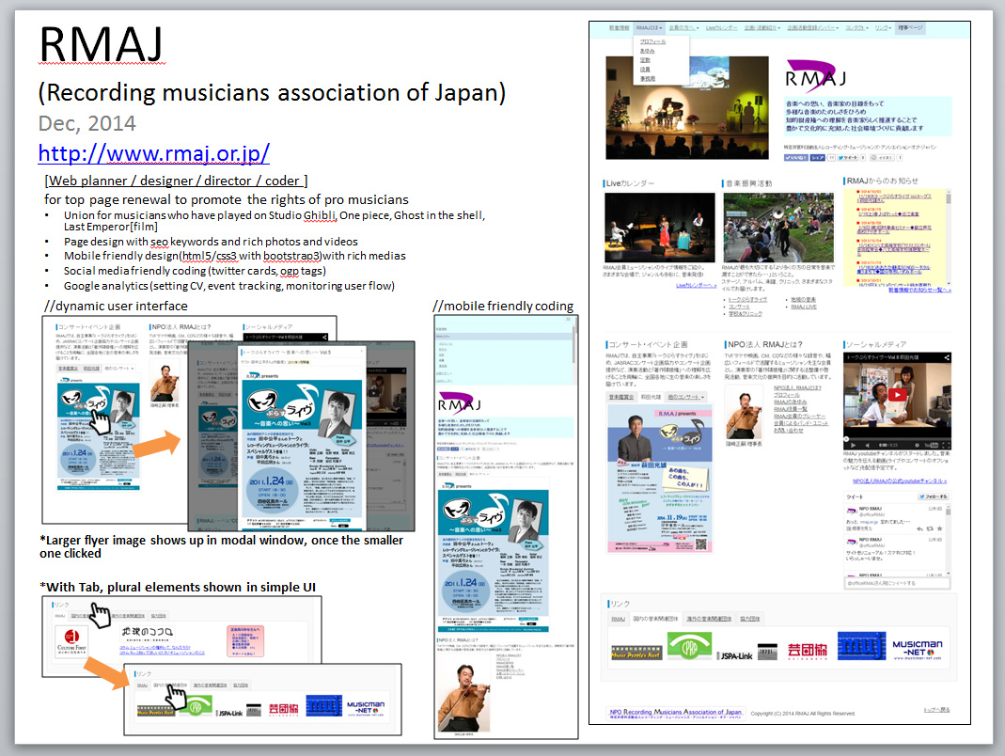Expand the 会員の方へ nav dropdown
The width and height of the screenshot is (1005, 756).
tap(683, 28)
